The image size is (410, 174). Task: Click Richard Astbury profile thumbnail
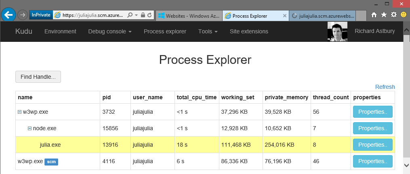[337, 31]
